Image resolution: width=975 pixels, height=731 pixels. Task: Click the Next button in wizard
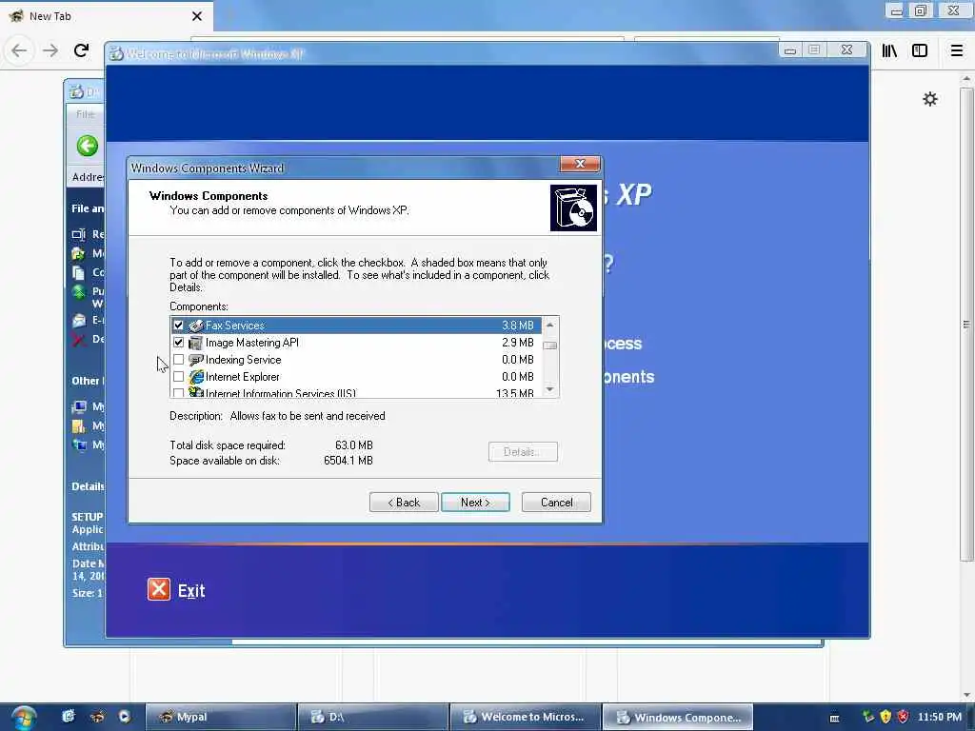click(x=475, y=503)
